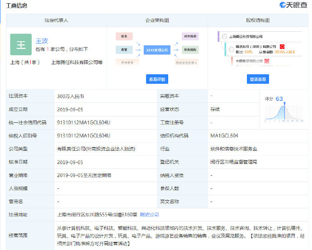Click registration authority 闵行区市场监督管理局

click(234, 162)
